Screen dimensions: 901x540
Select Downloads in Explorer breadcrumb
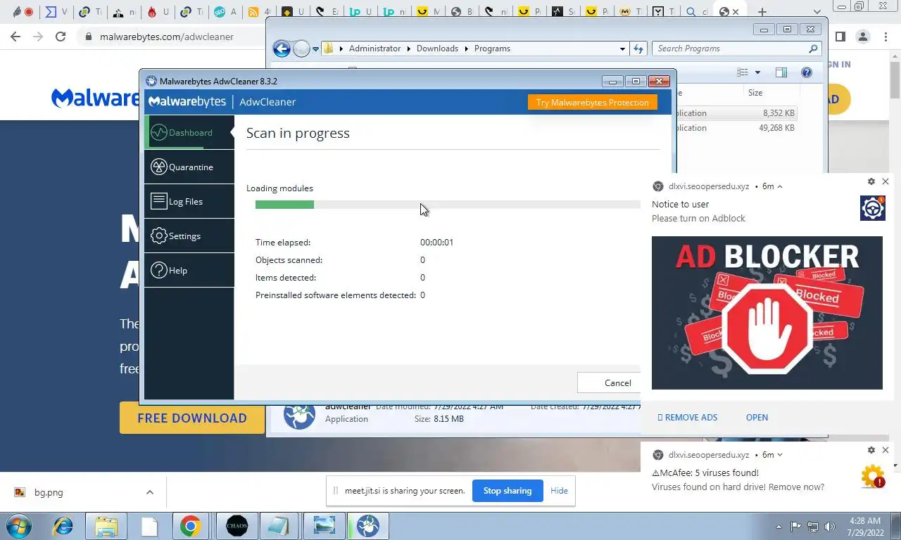[437, 49]
